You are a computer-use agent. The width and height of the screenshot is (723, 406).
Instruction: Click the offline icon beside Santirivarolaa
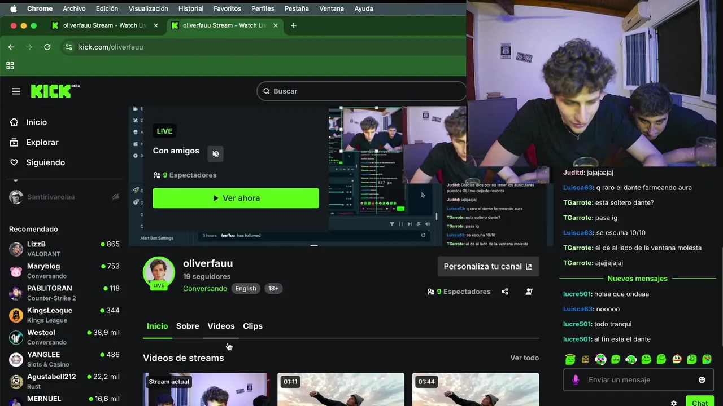tap(115, 197)
